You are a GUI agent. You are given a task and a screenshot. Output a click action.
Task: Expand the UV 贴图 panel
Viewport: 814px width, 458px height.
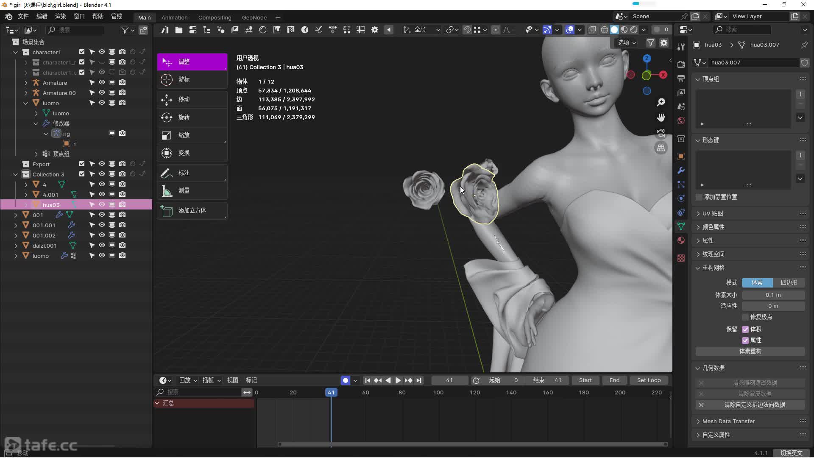click(x=712, y=213)
